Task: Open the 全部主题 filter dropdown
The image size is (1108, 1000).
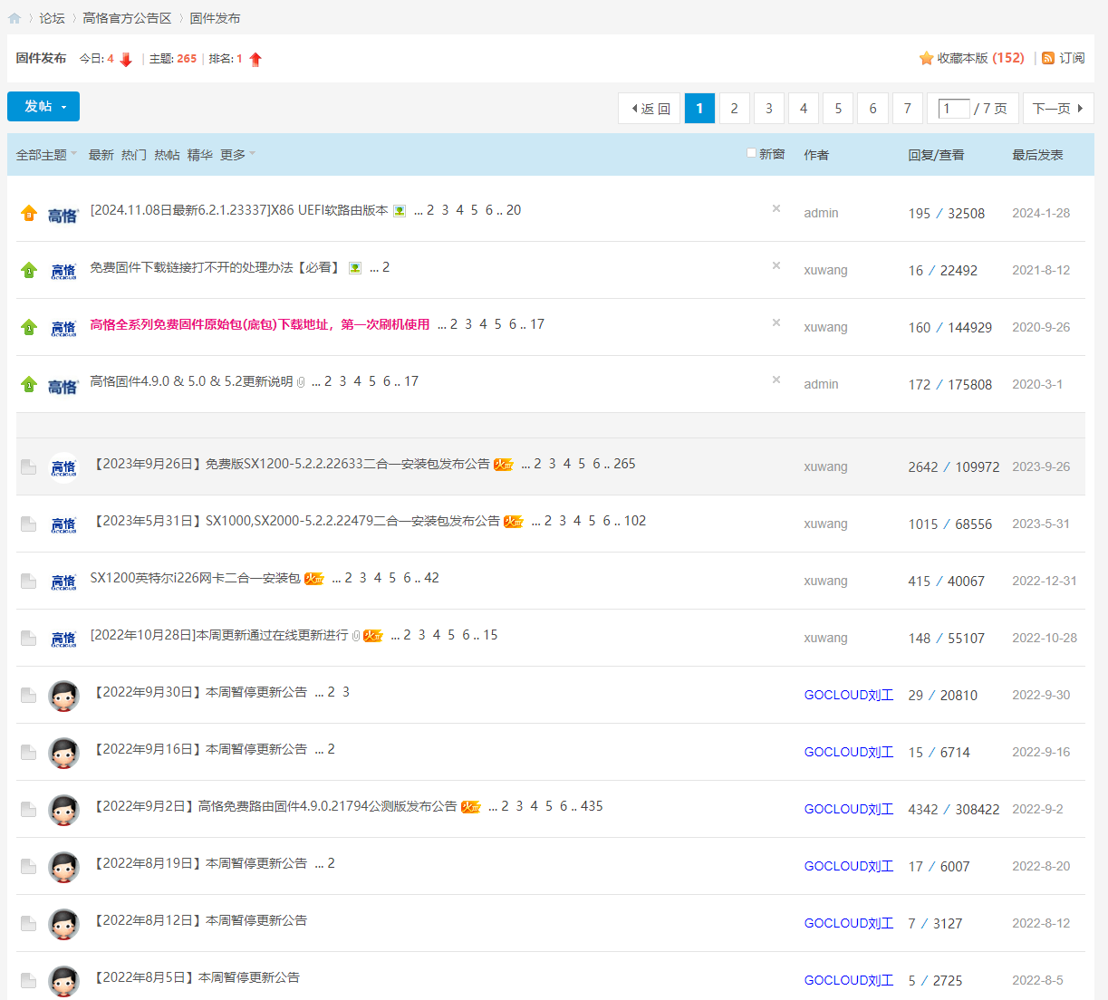Action: tap(46, 155)
